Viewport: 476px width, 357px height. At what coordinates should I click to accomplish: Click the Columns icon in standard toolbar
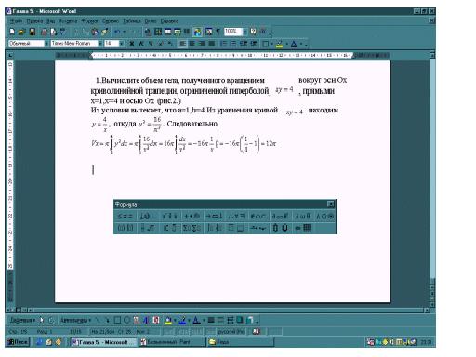(x=187, y=32)
